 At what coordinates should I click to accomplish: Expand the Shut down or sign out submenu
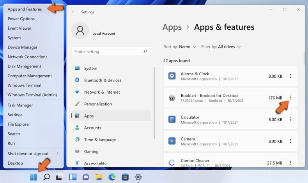click(x=34, y=153)
